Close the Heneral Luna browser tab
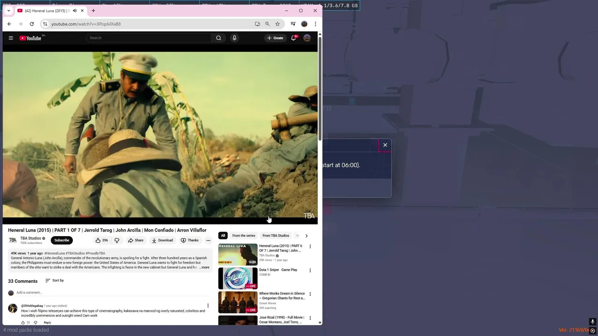Viewport: 598px width, 336px height. point(82,11)
